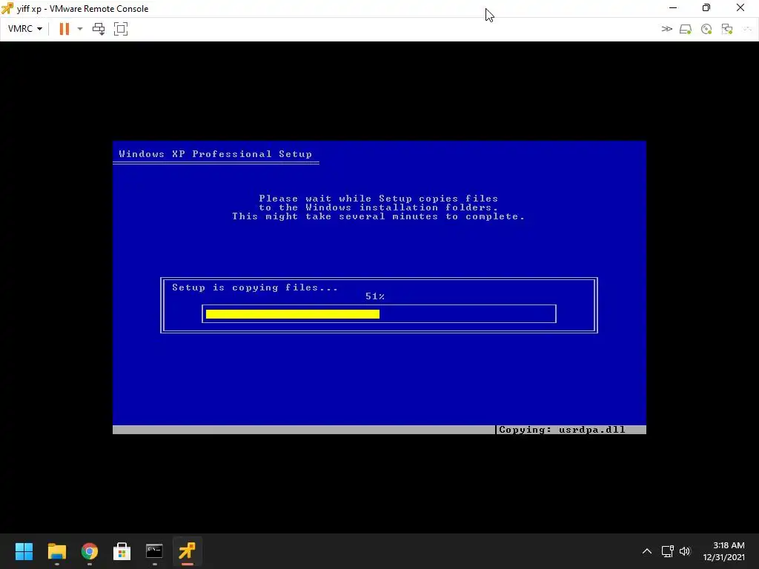The width and height of the screenshot is (759, 569).
Task: Expand the device toolbar double chevron
Action: tap(666, 29)
